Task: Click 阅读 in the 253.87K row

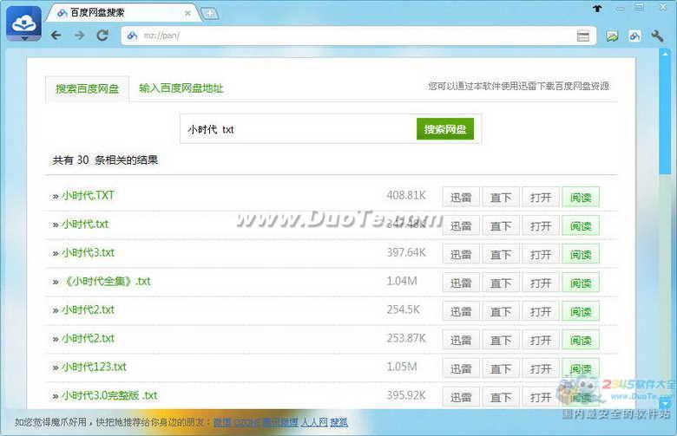Action: pyautogui.click(x=581, y=340)
